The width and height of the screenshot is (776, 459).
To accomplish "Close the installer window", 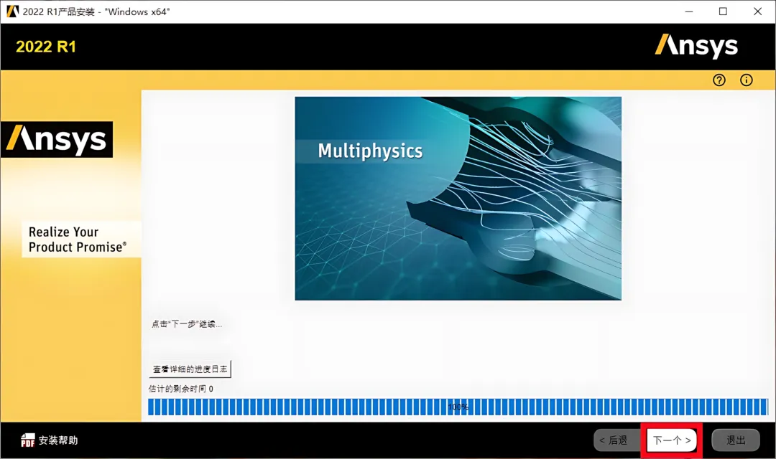I will (x=758, y=11).
